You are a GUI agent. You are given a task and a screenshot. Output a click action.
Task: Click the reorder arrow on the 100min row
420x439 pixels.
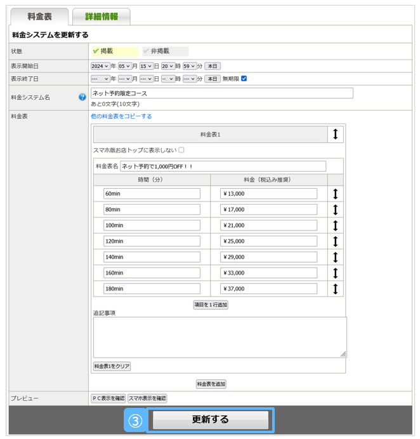(x=336, y=226)
